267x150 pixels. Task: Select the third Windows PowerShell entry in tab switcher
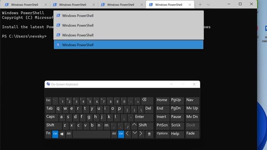click(x=128, y=35)
